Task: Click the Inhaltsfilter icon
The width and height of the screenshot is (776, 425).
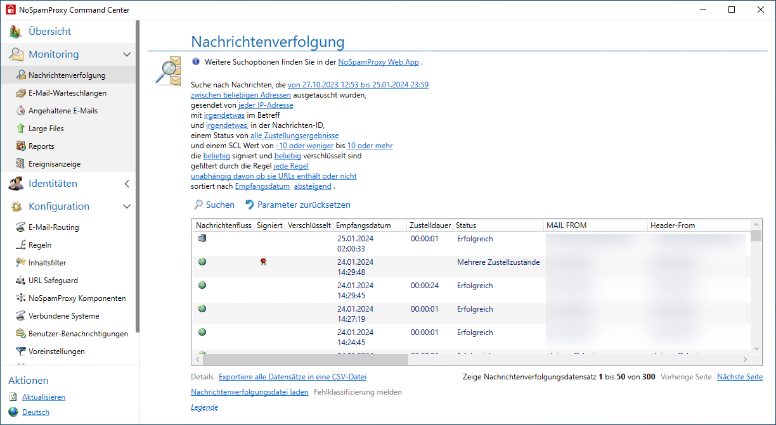Action: (21, 263)
